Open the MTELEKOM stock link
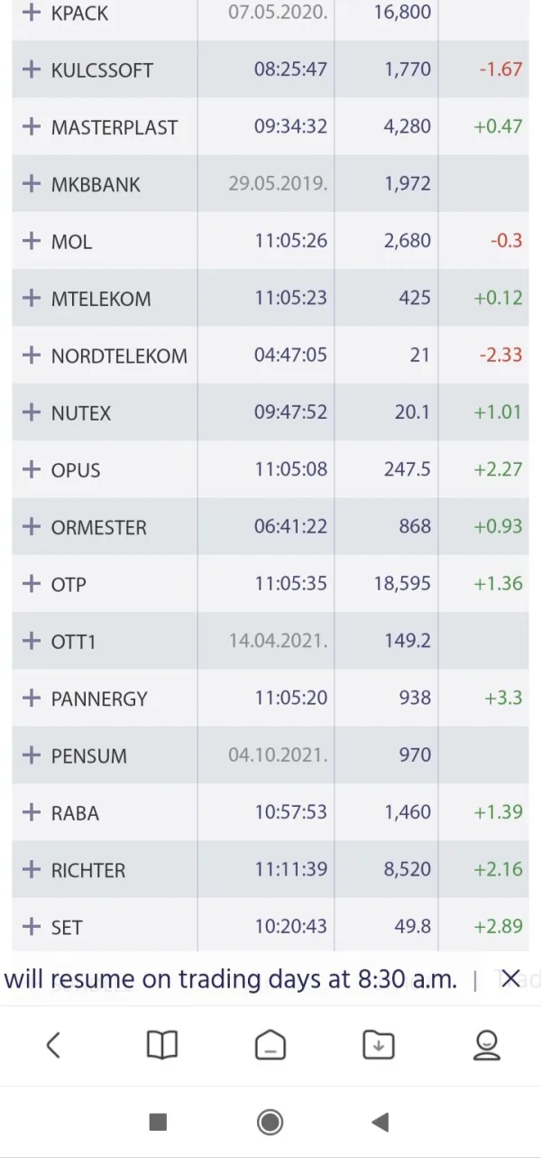This screenshot has height=1158, width=541. click(101, 299)
